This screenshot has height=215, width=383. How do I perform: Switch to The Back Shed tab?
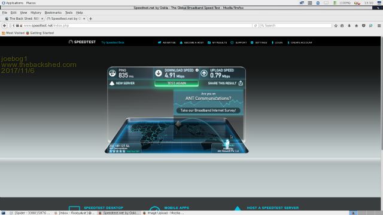pyautogui.click(x=24, y=19)
